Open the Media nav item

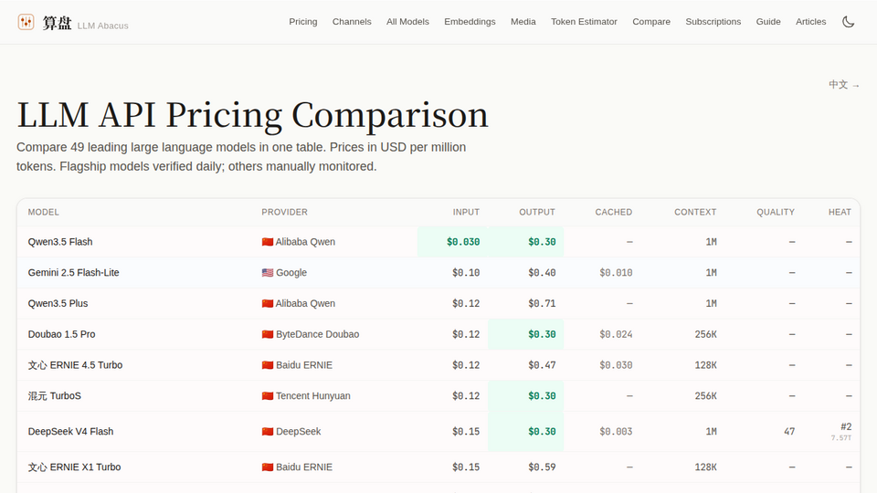point(523,22)
